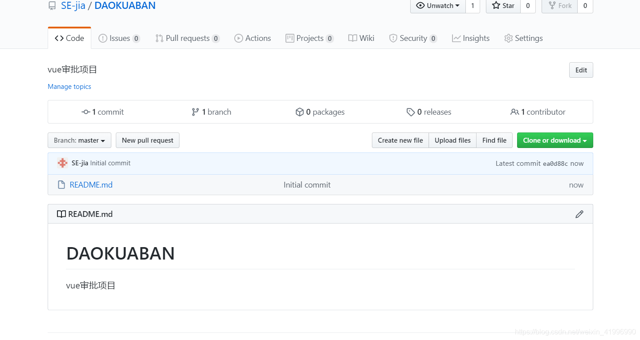Viewport: 640px width, 340px height.
Task: Click the Projects board icon
Action: coord(289,38)
